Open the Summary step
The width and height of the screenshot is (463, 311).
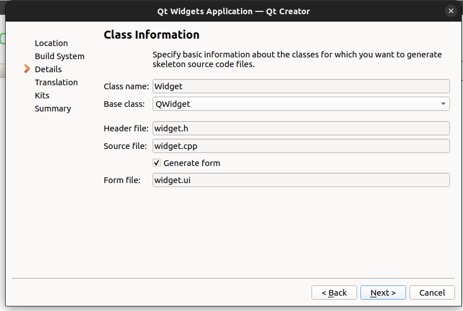(53, 109)
